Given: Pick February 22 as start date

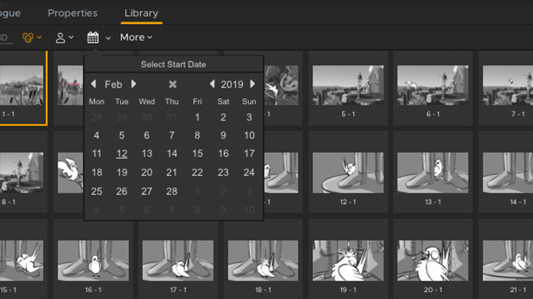Looking at the screenshot, I should click(x=197, y=173).
